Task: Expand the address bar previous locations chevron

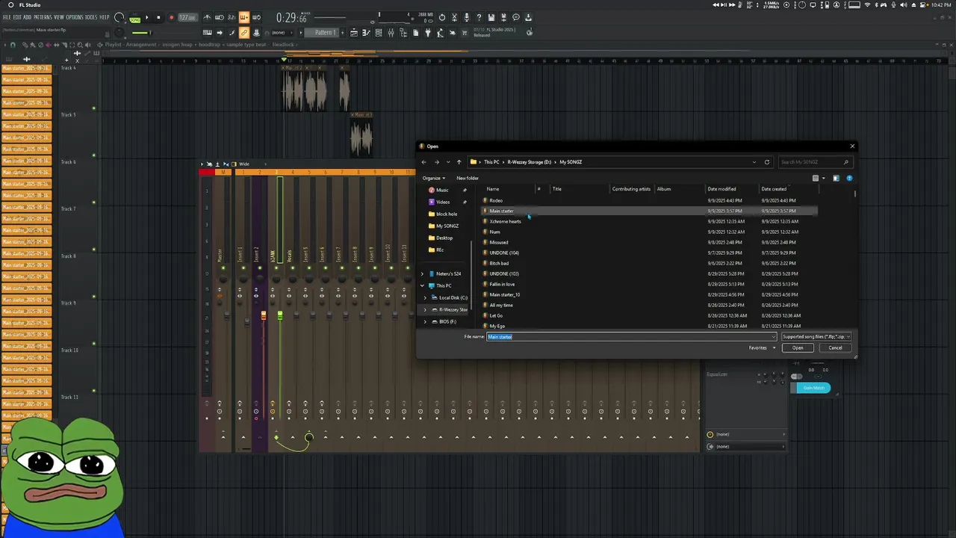Action: (754, 161)
